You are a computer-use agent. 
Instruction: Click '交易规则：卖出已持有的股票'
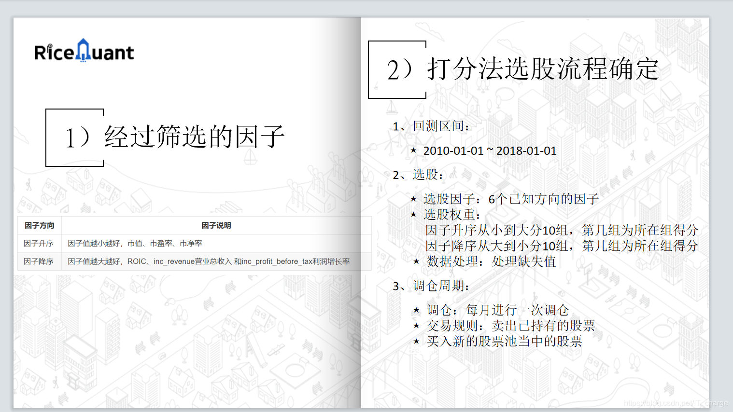point(511,326)
